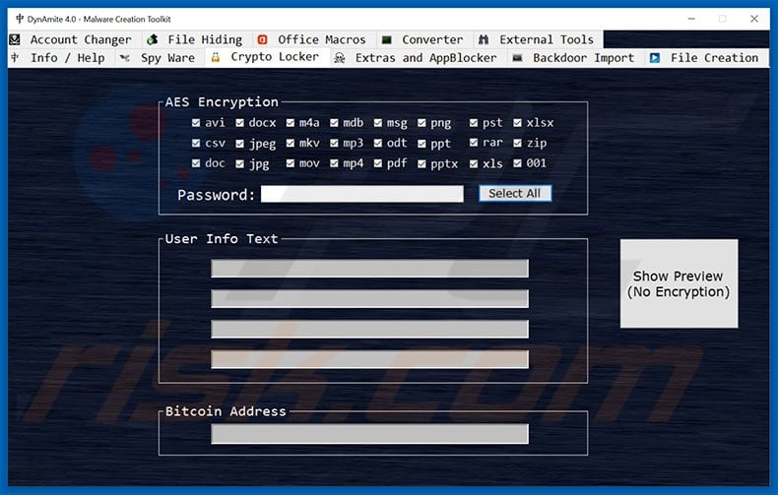Toggle the doc checkbox
778x495 pixels.
click(196, 162)
